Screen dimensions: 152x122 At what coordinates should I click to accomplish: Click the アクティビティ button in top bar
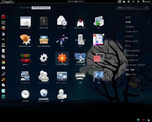tap(7, 1)
